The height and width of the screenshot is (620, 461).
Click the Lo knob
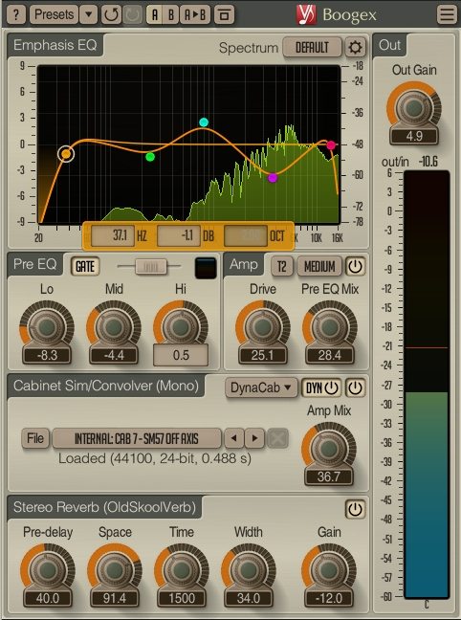[47, 327]
